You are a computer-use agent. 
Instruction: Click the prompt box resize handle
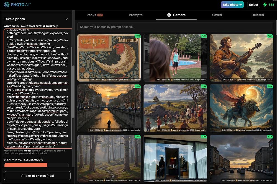tap(71, 147)
